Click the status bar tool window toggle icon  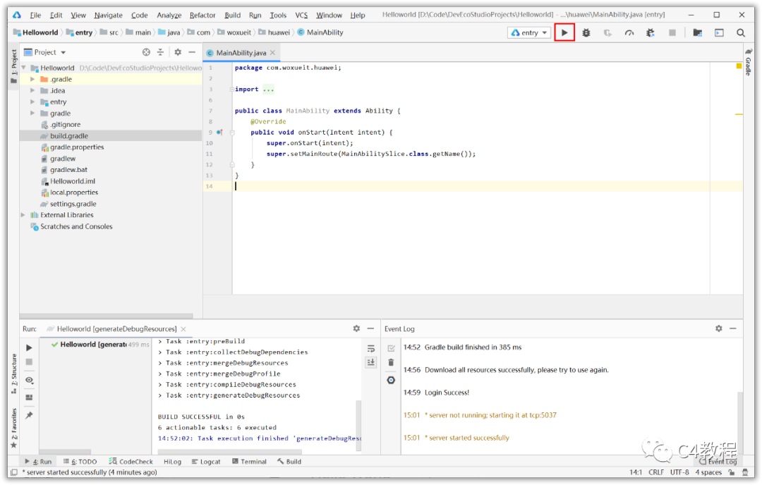tap(14, 472)
